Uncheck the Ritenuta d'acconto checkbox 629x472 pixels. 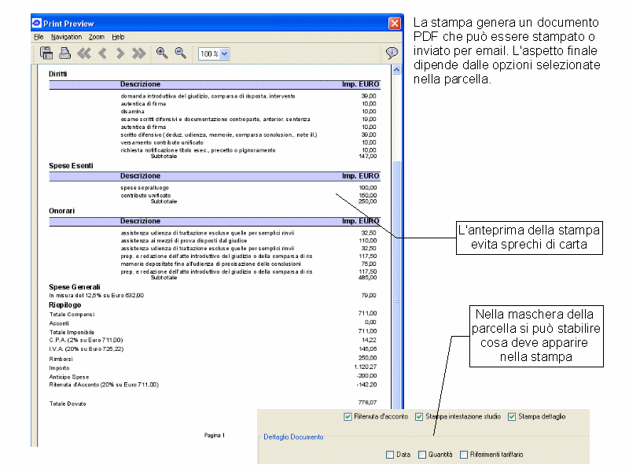348,417
